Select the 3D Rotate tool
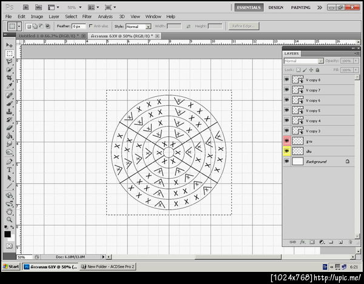 (9, 196)
